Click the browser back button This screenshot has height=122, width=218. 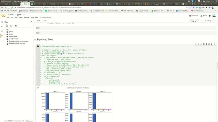click(2, 7)
